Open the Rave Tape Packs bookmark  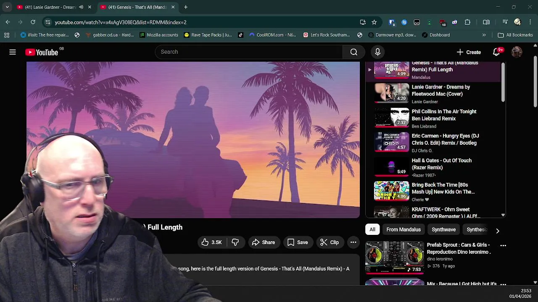click(x=208, y=35)
